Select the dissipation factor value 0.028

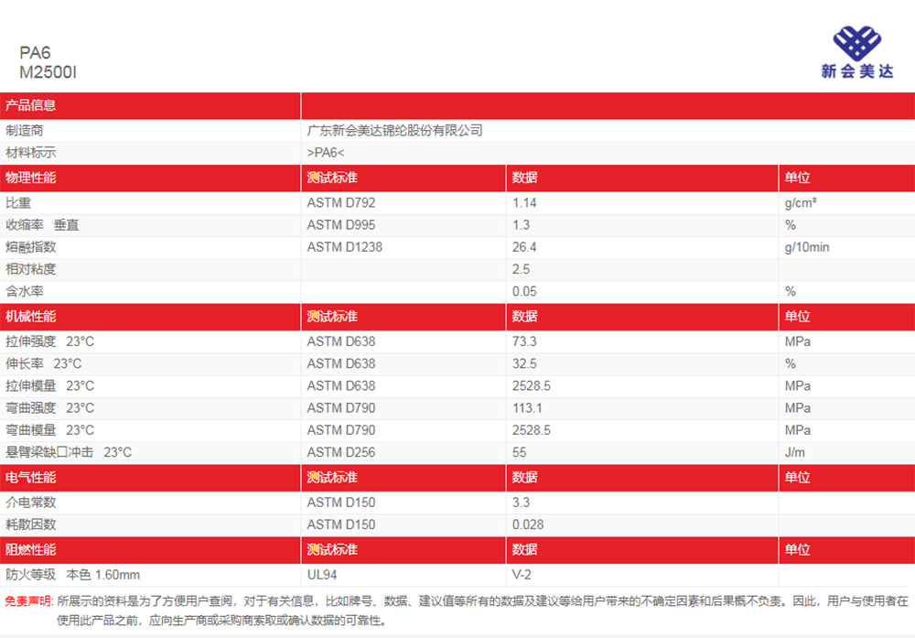528,524
